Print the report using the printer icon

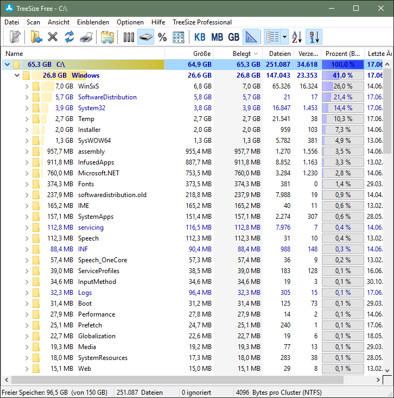point(86,37)
